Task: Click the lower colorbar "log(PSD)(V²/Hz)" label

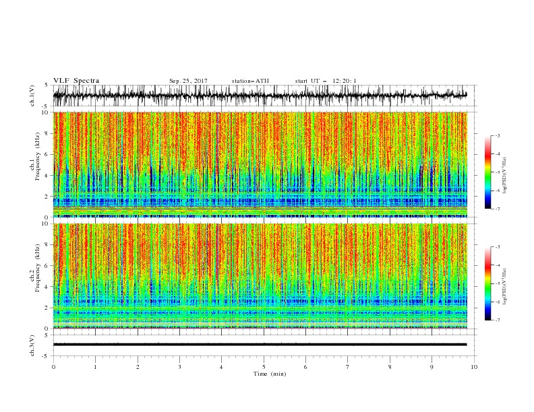Action: 504,286
